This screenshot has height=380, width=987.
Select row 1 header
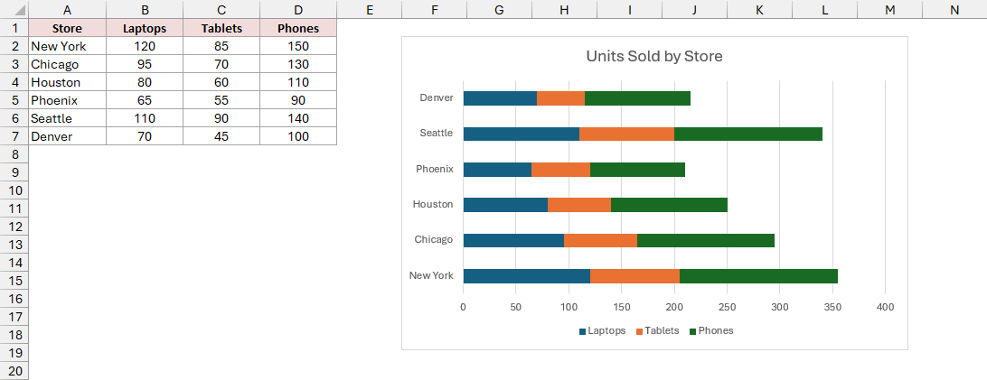(14, 28)
